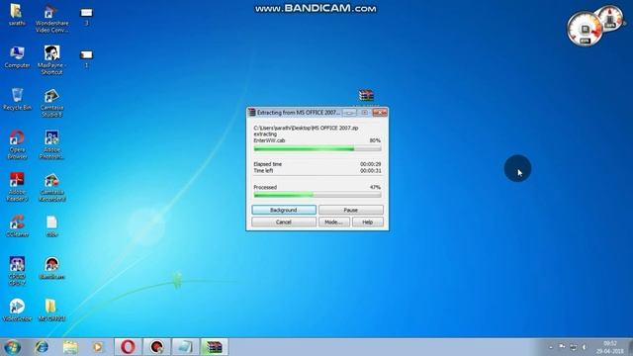The width and height of the screenshot is (633, 356).
Task: Open network status tray icon
Action: pyautogui.click(x=574, y=347)
